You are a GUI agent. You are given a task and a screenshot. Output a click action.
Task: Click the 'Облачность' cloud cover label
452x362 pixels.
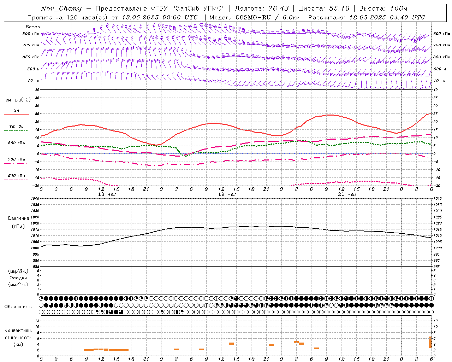18,307
